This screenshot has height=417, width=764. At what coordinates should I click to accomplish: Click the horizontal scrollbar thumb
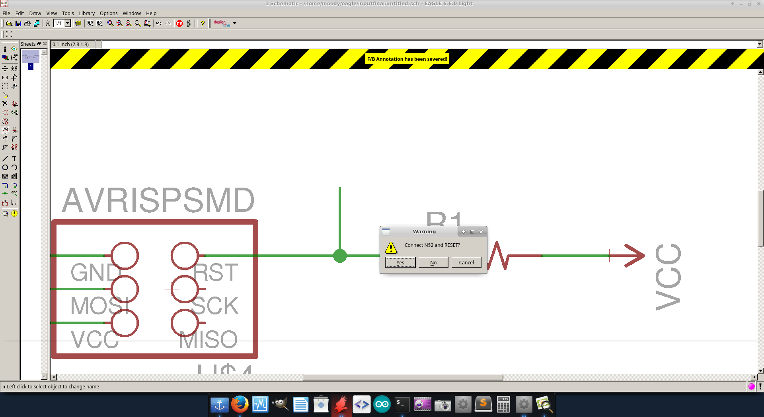(403, 377)
